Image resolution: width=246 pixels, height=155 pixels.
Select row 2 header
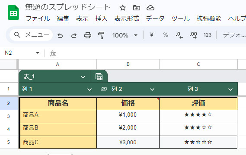click(9, 103)
